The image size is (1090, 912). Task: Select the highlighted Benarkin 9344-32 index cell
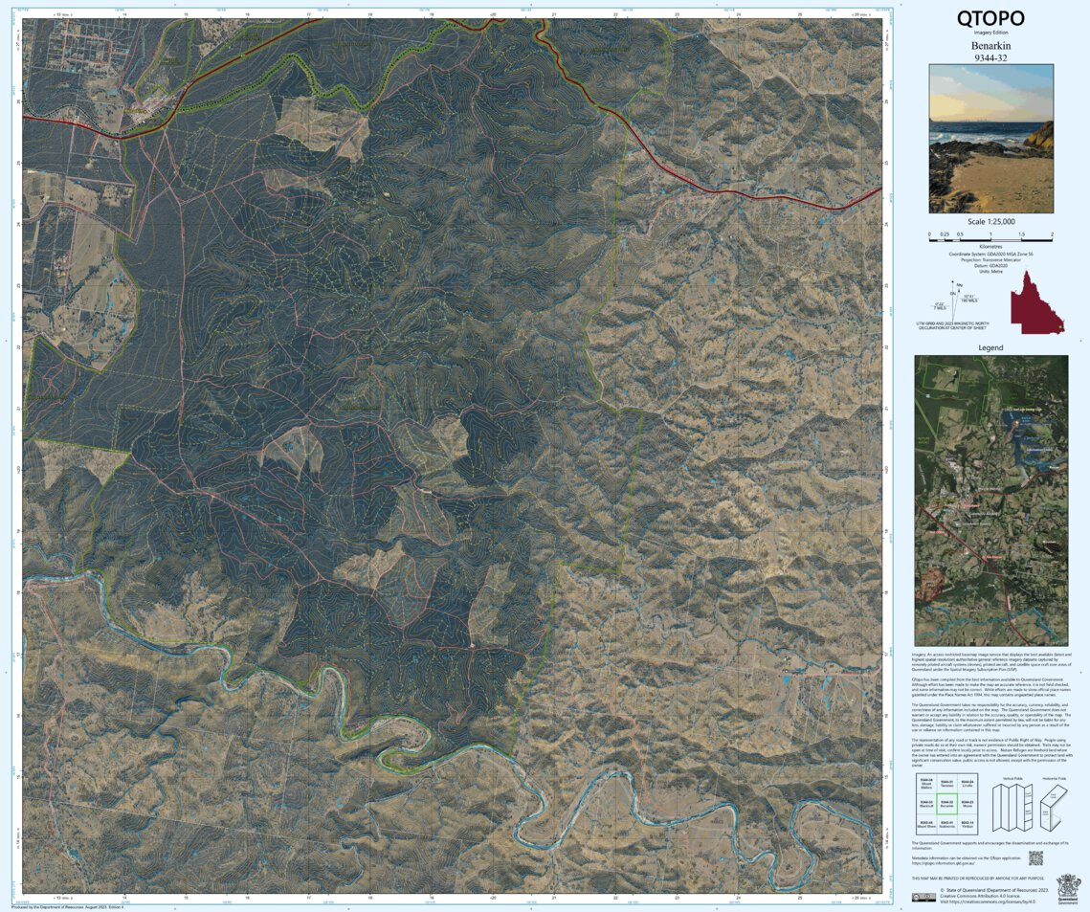click(947, 804)
